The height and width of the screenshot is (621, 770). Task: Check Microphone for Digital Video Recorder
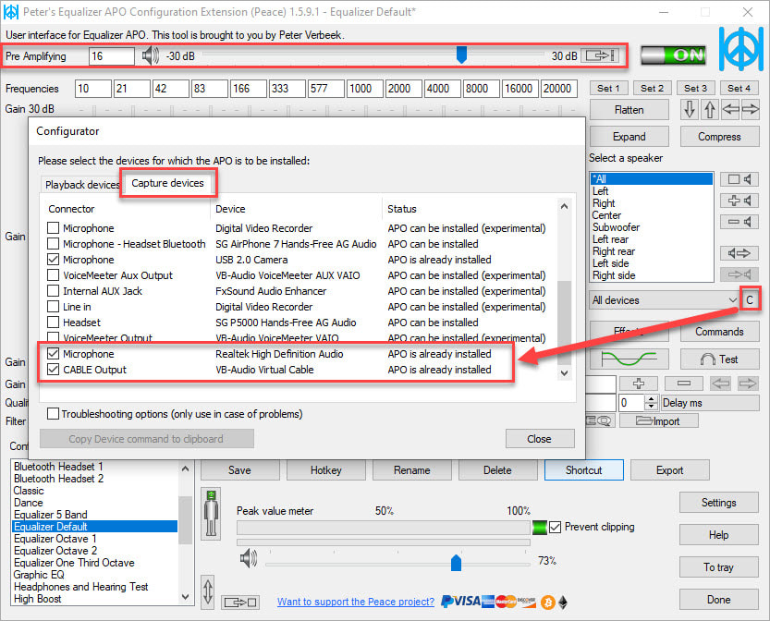(53, 228)
